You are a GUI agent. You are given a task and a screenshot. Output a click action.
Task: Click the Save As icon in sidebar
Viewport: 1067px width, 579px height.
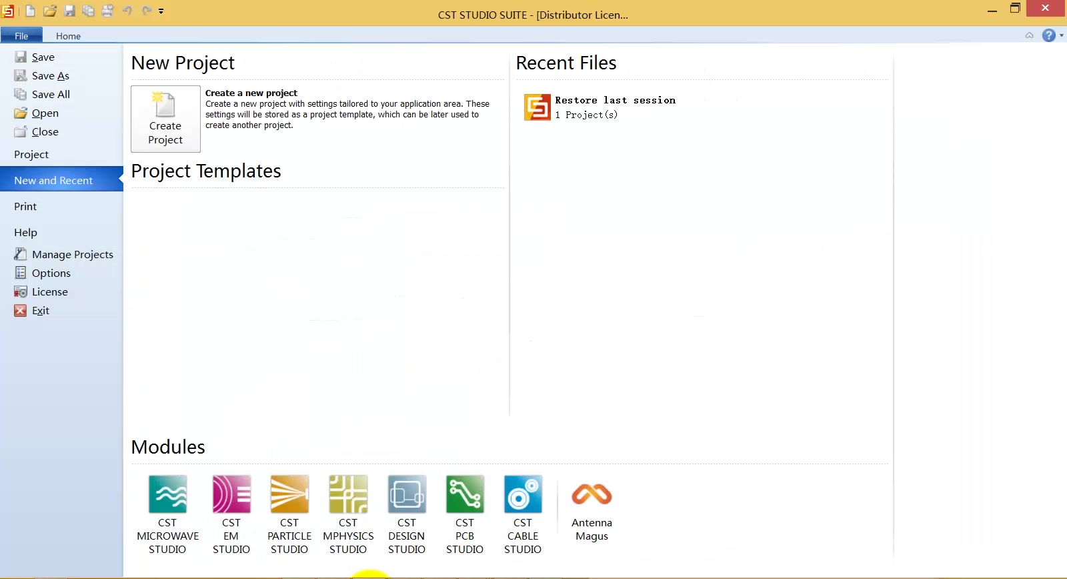(21, 76)
